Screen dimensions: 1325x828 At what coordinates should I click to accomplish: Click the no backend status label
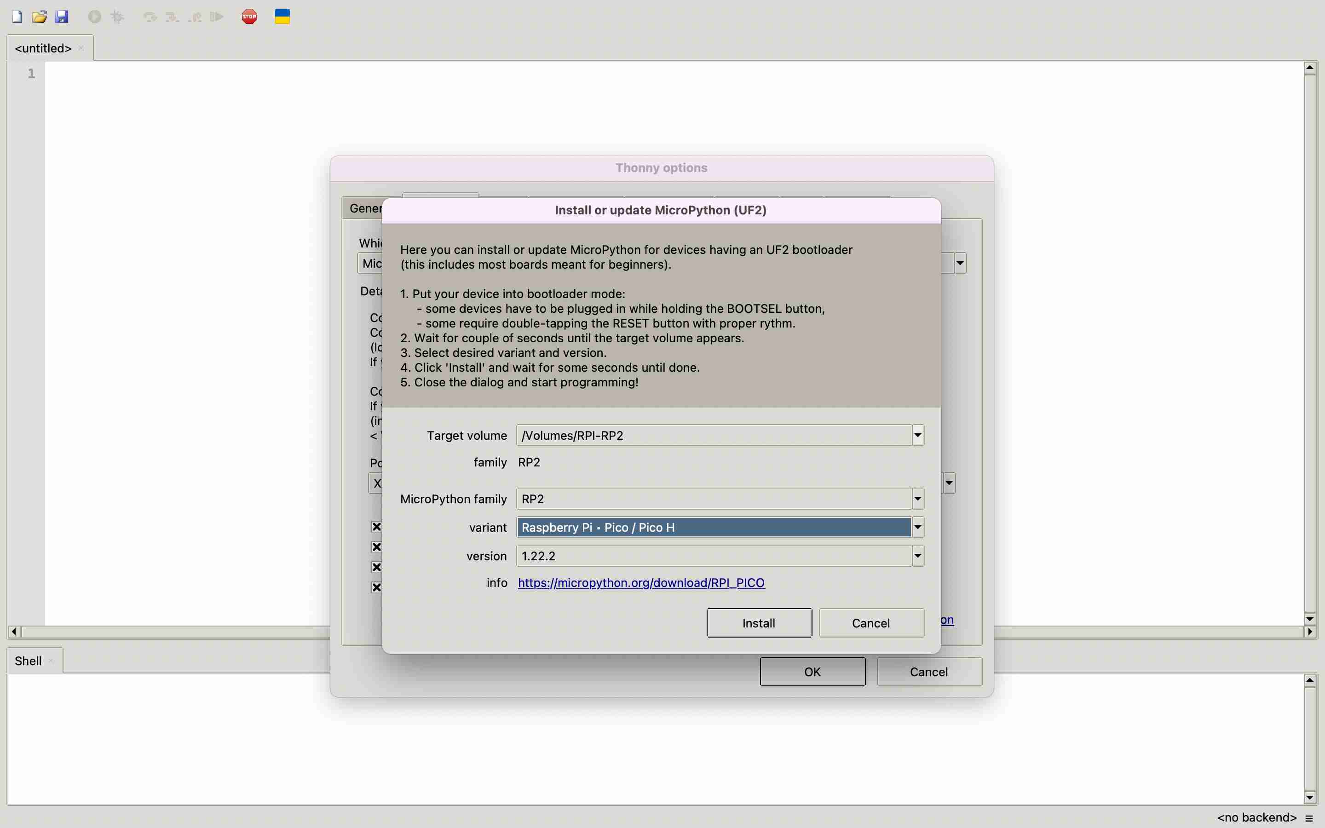(x=1256, y=817)
